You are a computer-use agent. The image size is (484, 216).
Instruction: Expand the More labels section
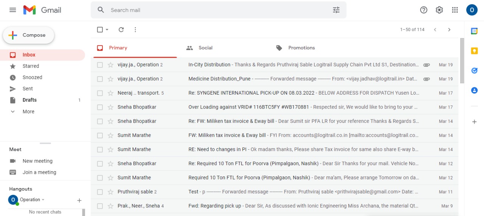(x=28, y=112)
